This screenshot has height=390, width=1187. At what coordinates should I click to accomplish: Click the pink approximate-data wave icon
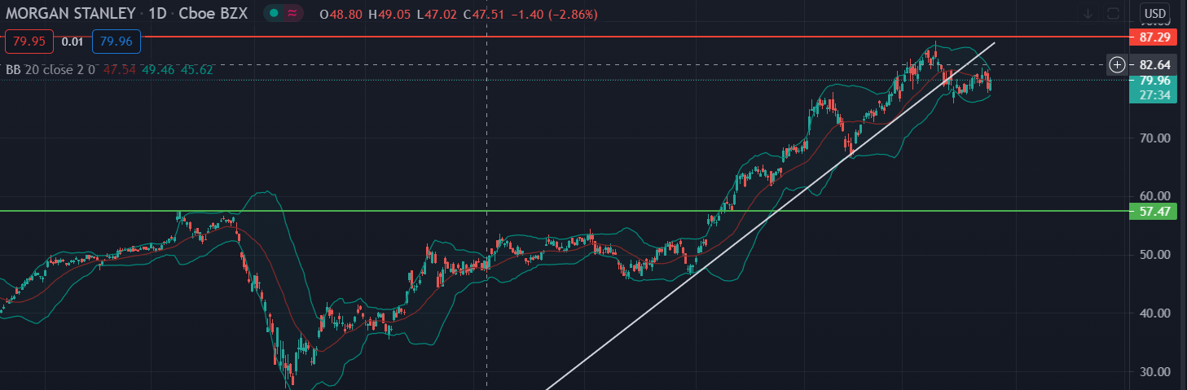click(x=292, y=14)
